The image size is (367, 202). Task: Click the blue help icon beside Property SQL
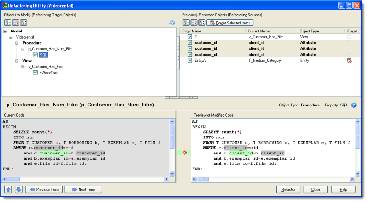coord(354,105)
